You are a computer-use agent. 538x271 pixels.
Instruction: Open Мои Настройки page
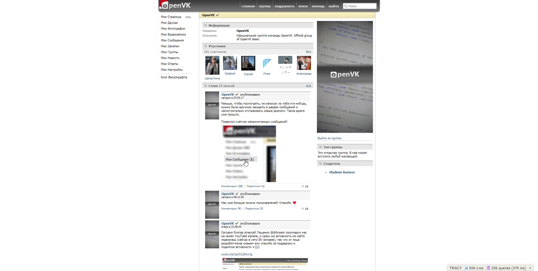[x=172, y=70]
